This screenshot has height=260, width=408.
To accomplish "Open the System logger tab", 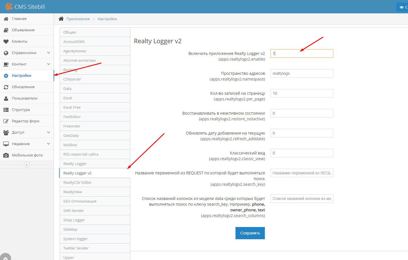I will tap(95, 239).
